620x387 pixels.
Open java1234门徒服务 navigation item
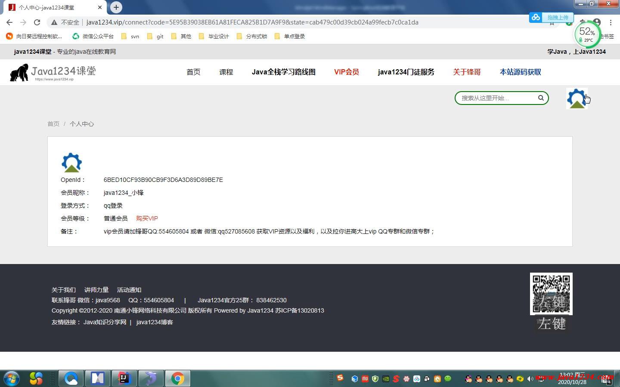tap(406, 72)
